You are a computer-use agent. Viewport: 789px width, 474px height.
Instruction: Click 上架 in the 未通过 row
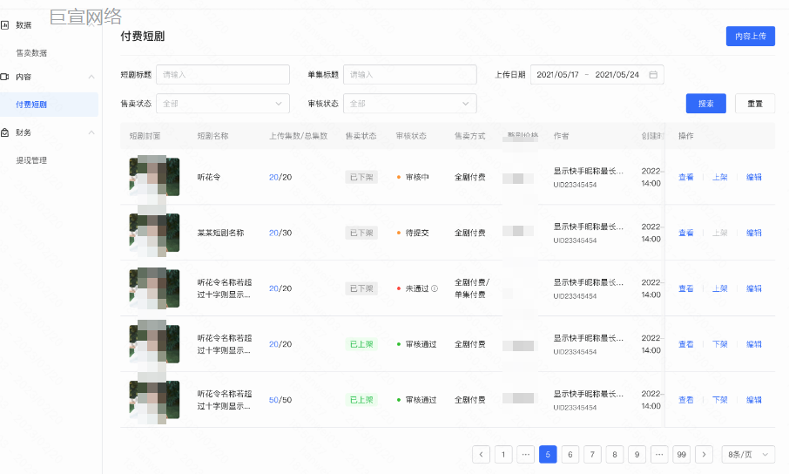click(720, 288)
